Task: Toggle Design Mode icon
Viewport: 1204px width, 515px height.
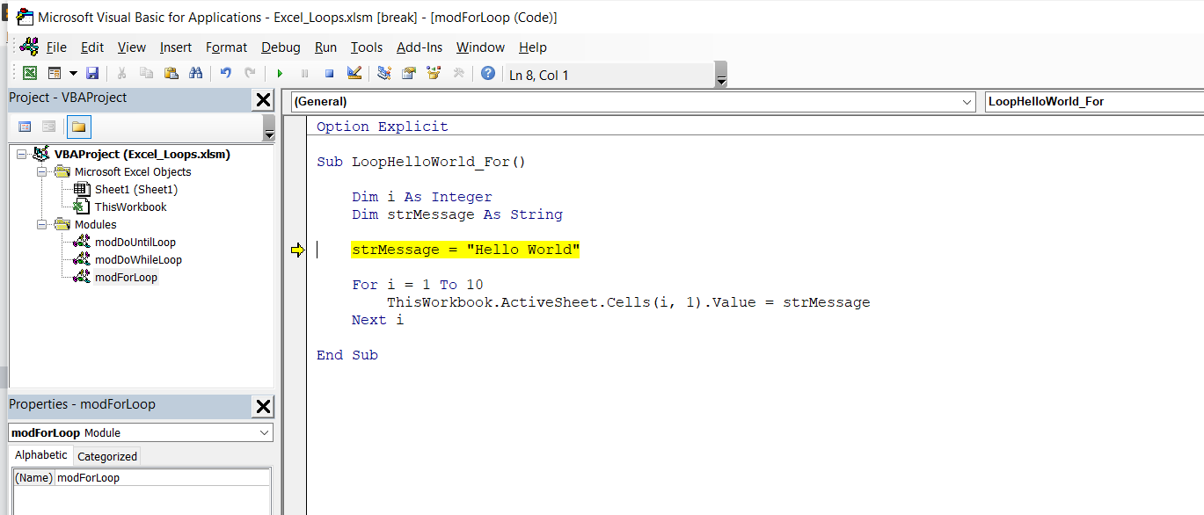Action: (354, 74)
